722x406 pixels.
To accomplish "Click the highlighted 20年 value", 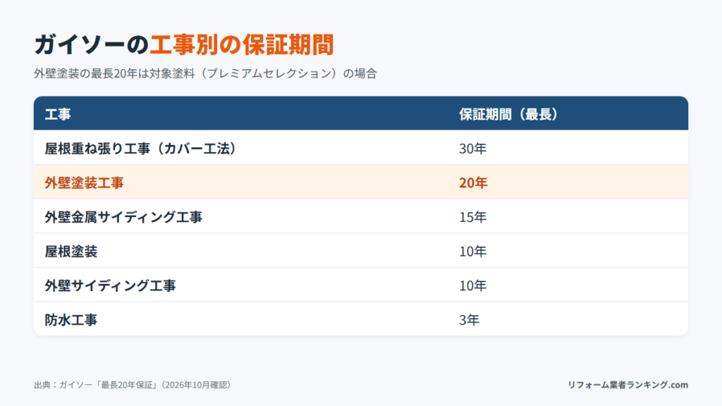I will tap(473, 183).
